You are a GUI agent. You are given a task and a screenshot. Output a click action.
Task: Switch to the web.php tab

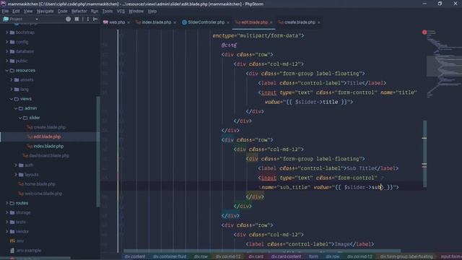(117, 22)
